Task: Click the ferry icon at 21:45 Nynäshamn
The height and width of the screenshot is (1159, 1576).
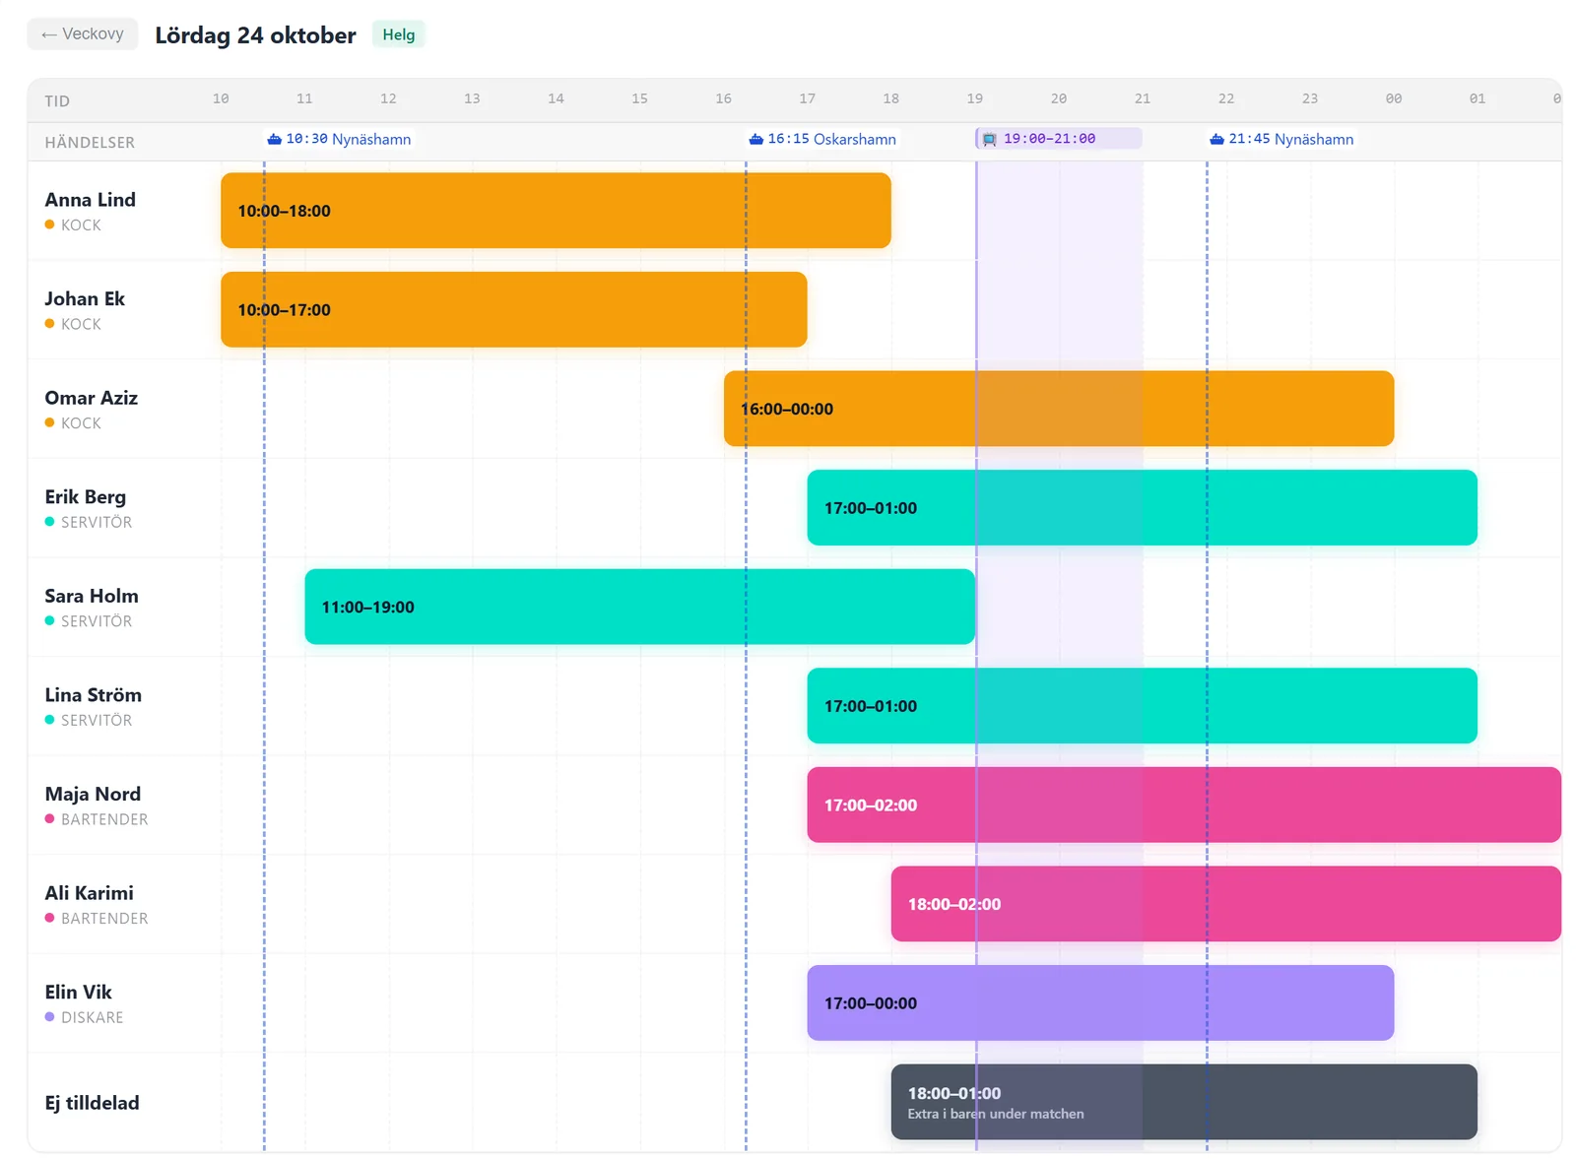Action: tap(1217, 139)
